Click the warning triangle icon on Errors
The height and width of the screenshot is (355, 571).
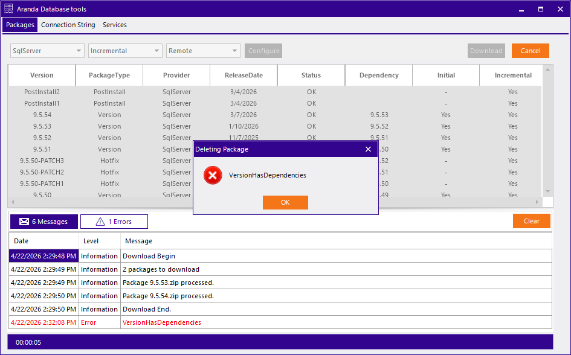(100, 222)
